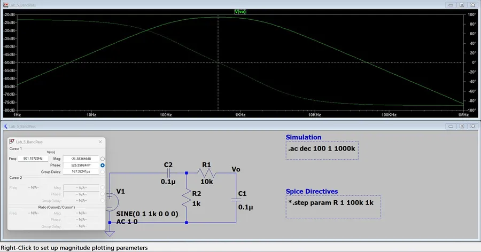Click the -80dB magnitude axis label
The width and height of the screenshot is (481, 252).
[9, 110]
